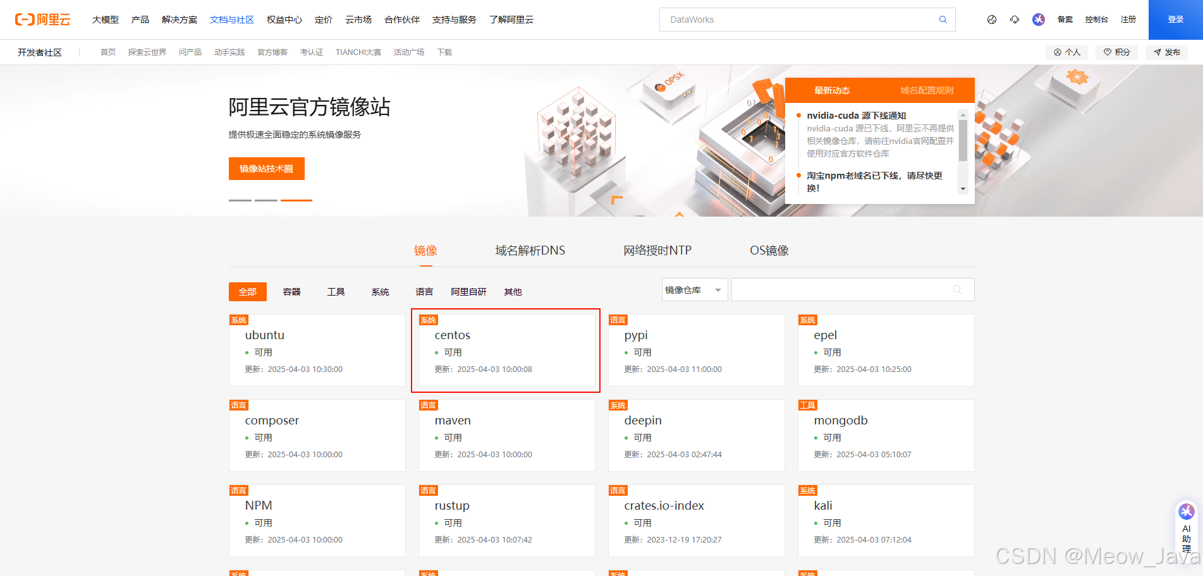Open the pypi mirror card
Image resolution: width=1203 pixels, height=576 pixels.
click(696, 351)
